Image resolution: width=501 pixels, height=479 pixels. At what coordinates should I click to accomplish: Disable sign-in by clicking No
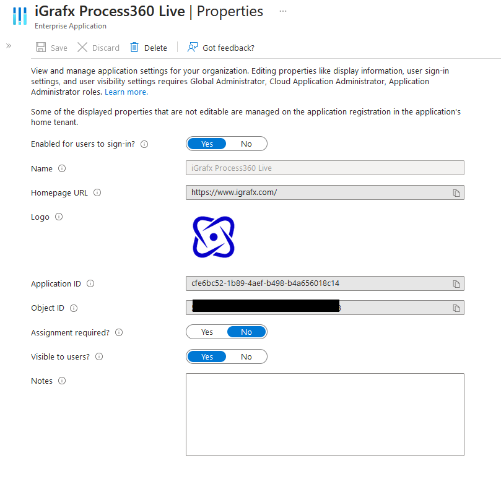[x=246, y=143]
